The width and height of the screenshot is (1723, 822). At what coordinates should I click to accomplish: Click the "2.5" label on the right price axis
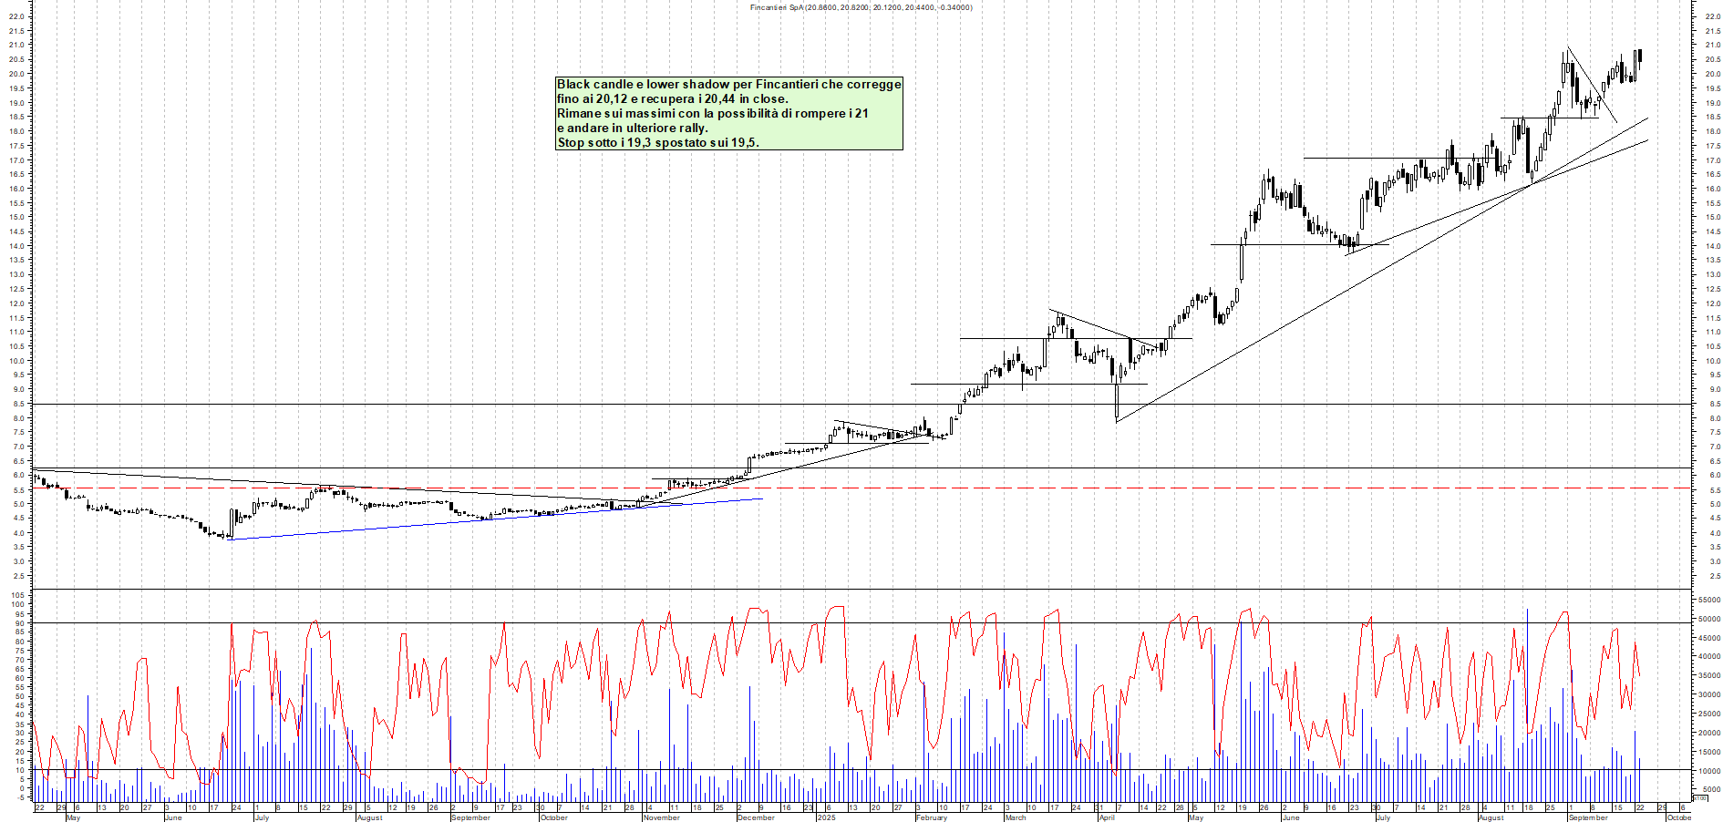tap(1715, 576)
